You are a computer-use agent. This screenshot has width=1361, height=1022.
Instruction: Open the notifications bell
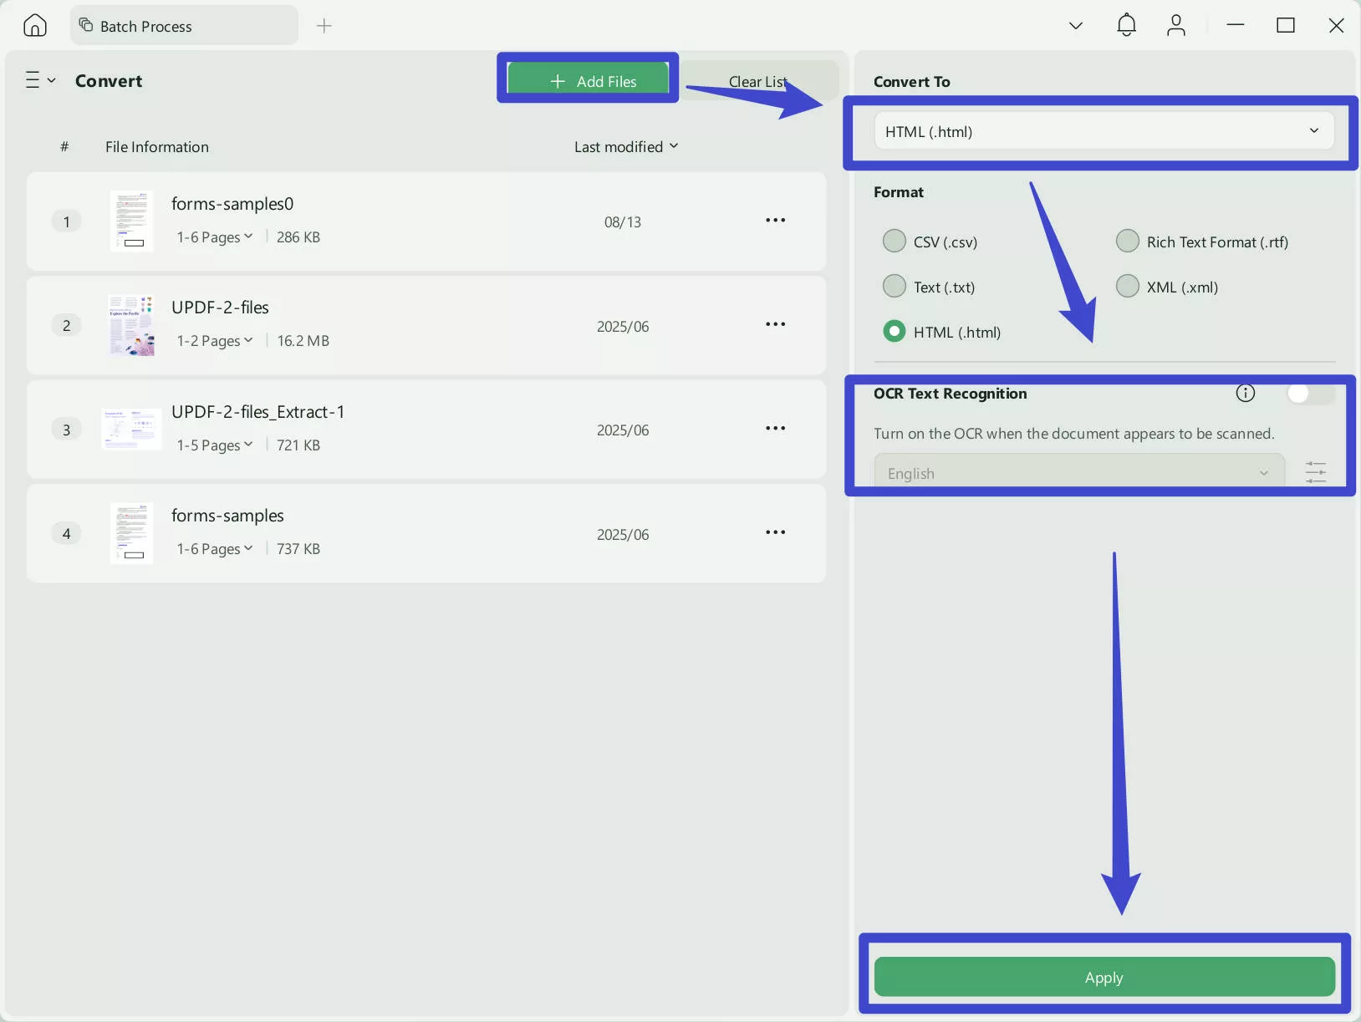[x=1126, y=25]
